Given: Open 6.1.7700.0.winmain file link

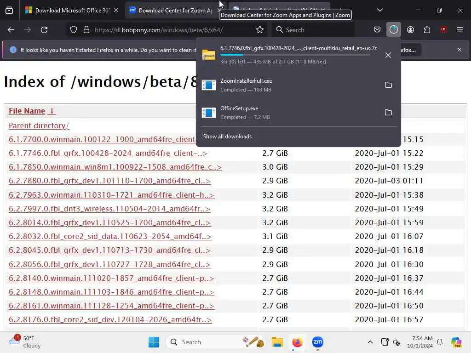Looking at the screenshot, I should point(102,139).
